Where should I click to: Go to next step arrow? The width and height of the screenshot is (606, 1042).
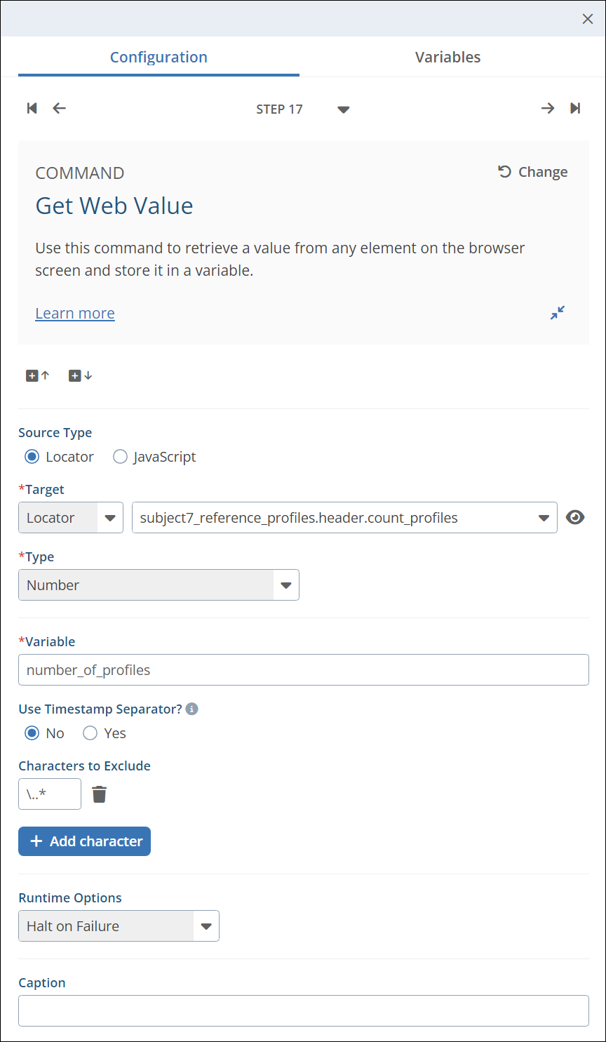(548, 108)
